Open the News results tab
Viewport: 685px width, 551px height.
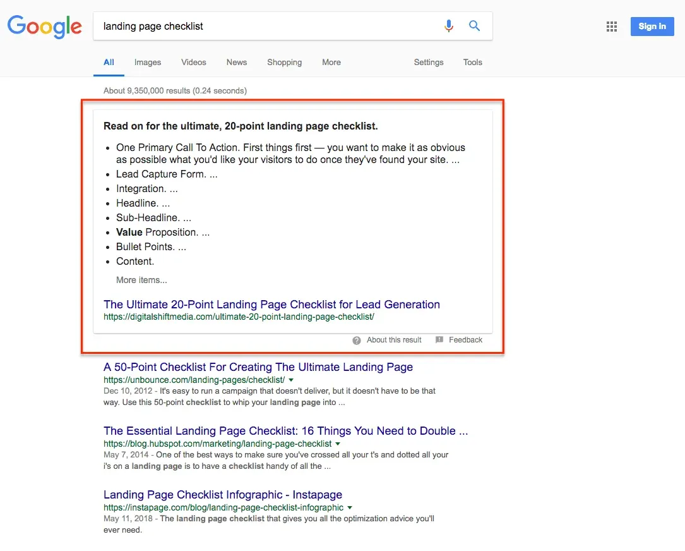click(x=237, y=62)
